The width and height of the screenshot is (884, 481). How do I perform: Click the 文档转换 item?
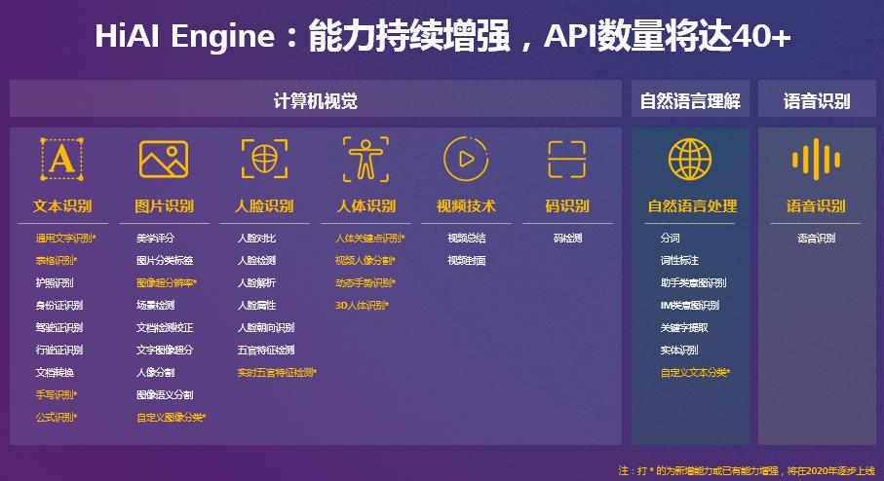[55, 372]
